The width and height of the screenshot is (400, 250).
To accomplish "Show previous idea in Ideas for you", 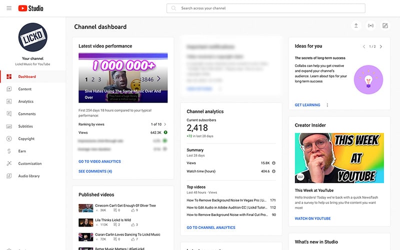I will coord(364,46).
